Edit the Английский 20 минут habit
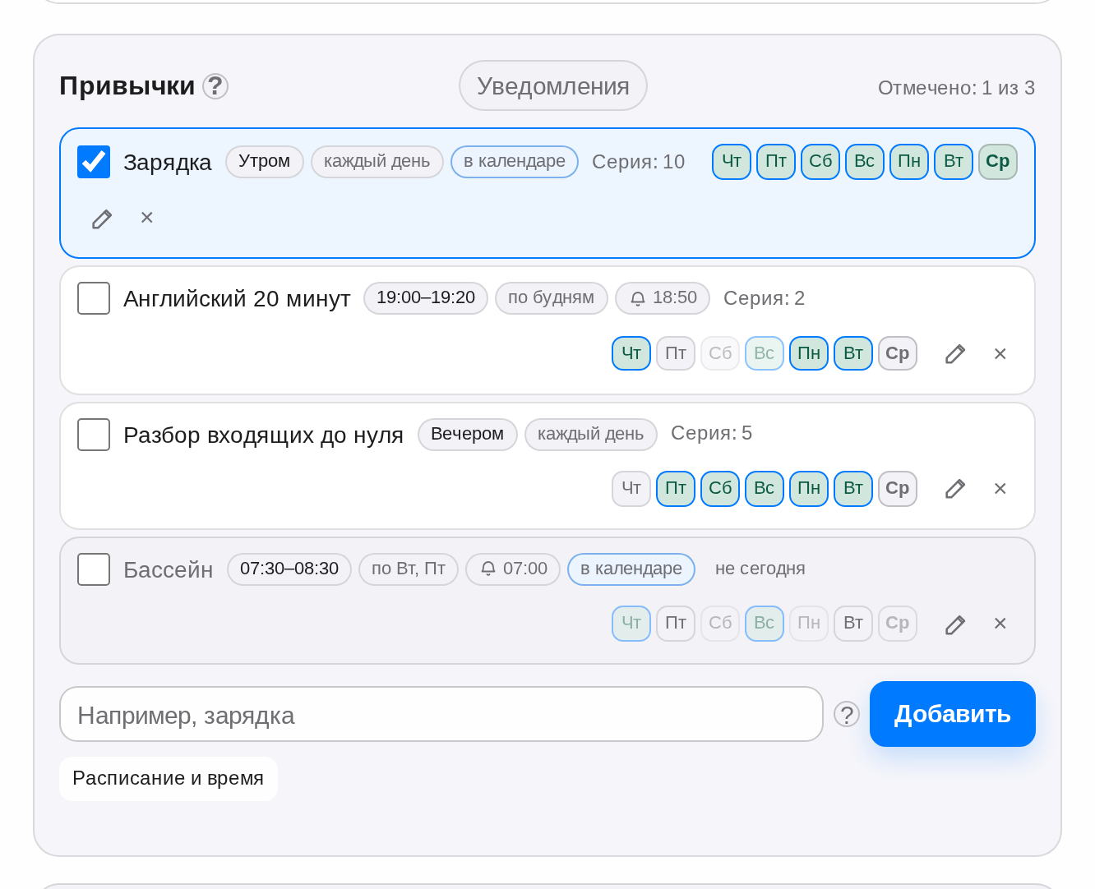 [955, 354]
